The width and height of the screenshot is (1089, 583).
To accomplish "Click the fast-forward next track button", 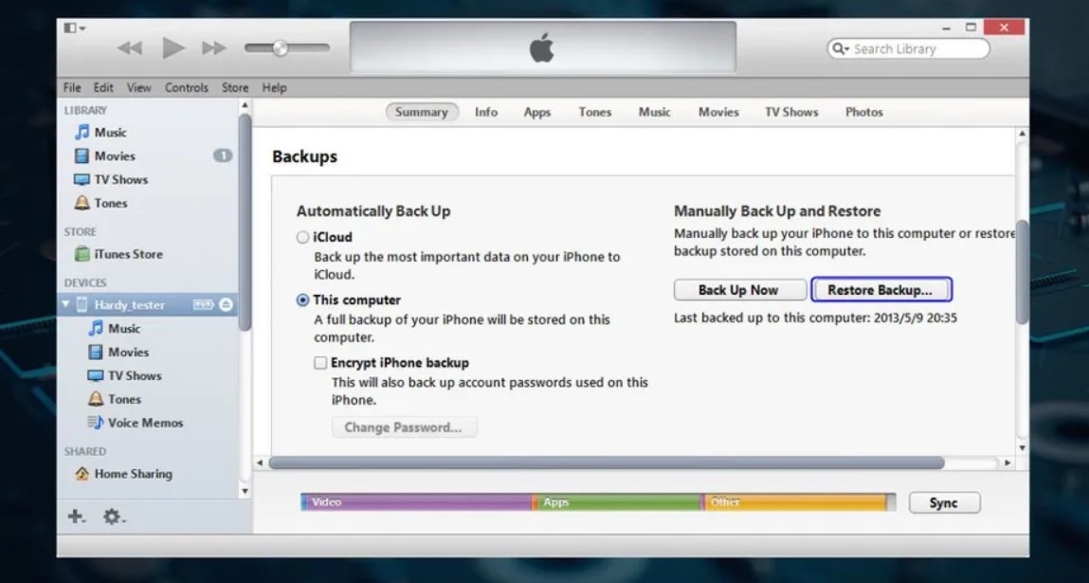I will [x=214, y=48].
